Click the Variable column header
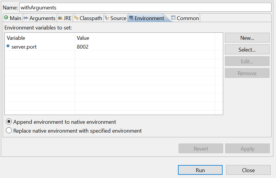Screen dimensions: 276x178 click(40, 38)
